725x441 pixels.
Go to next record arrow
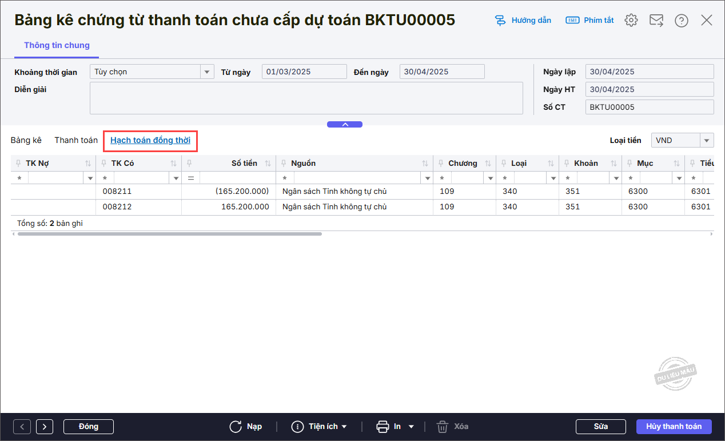tap(45, 427)
